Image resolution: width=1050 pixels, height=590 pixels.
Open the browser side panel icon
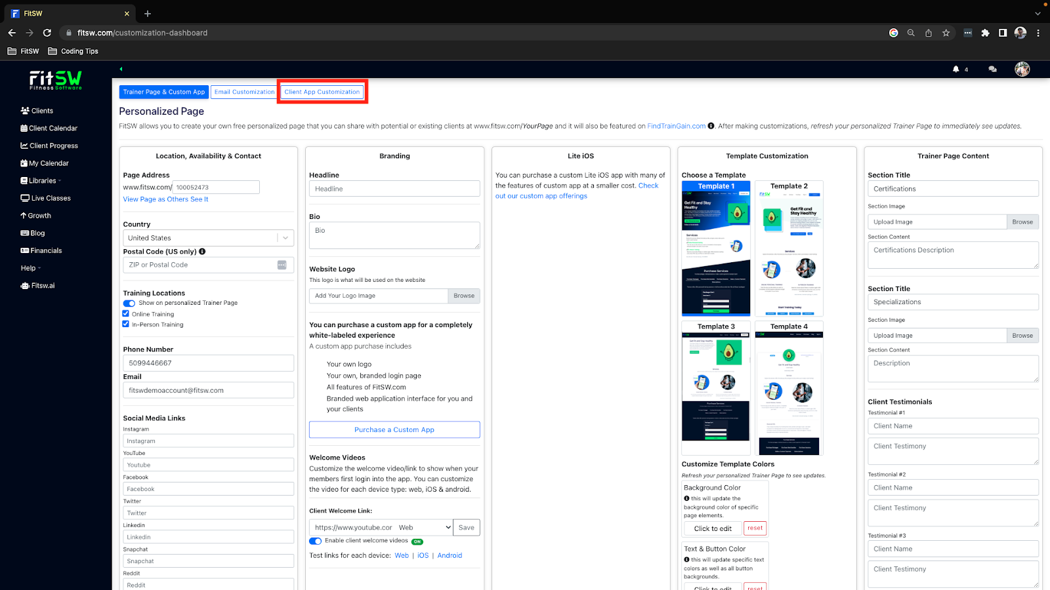(1003, 33)
